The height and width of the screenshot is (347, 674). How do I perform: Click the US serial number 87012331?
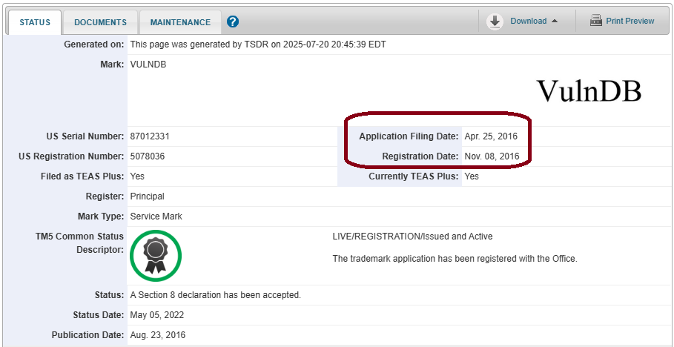150,136
